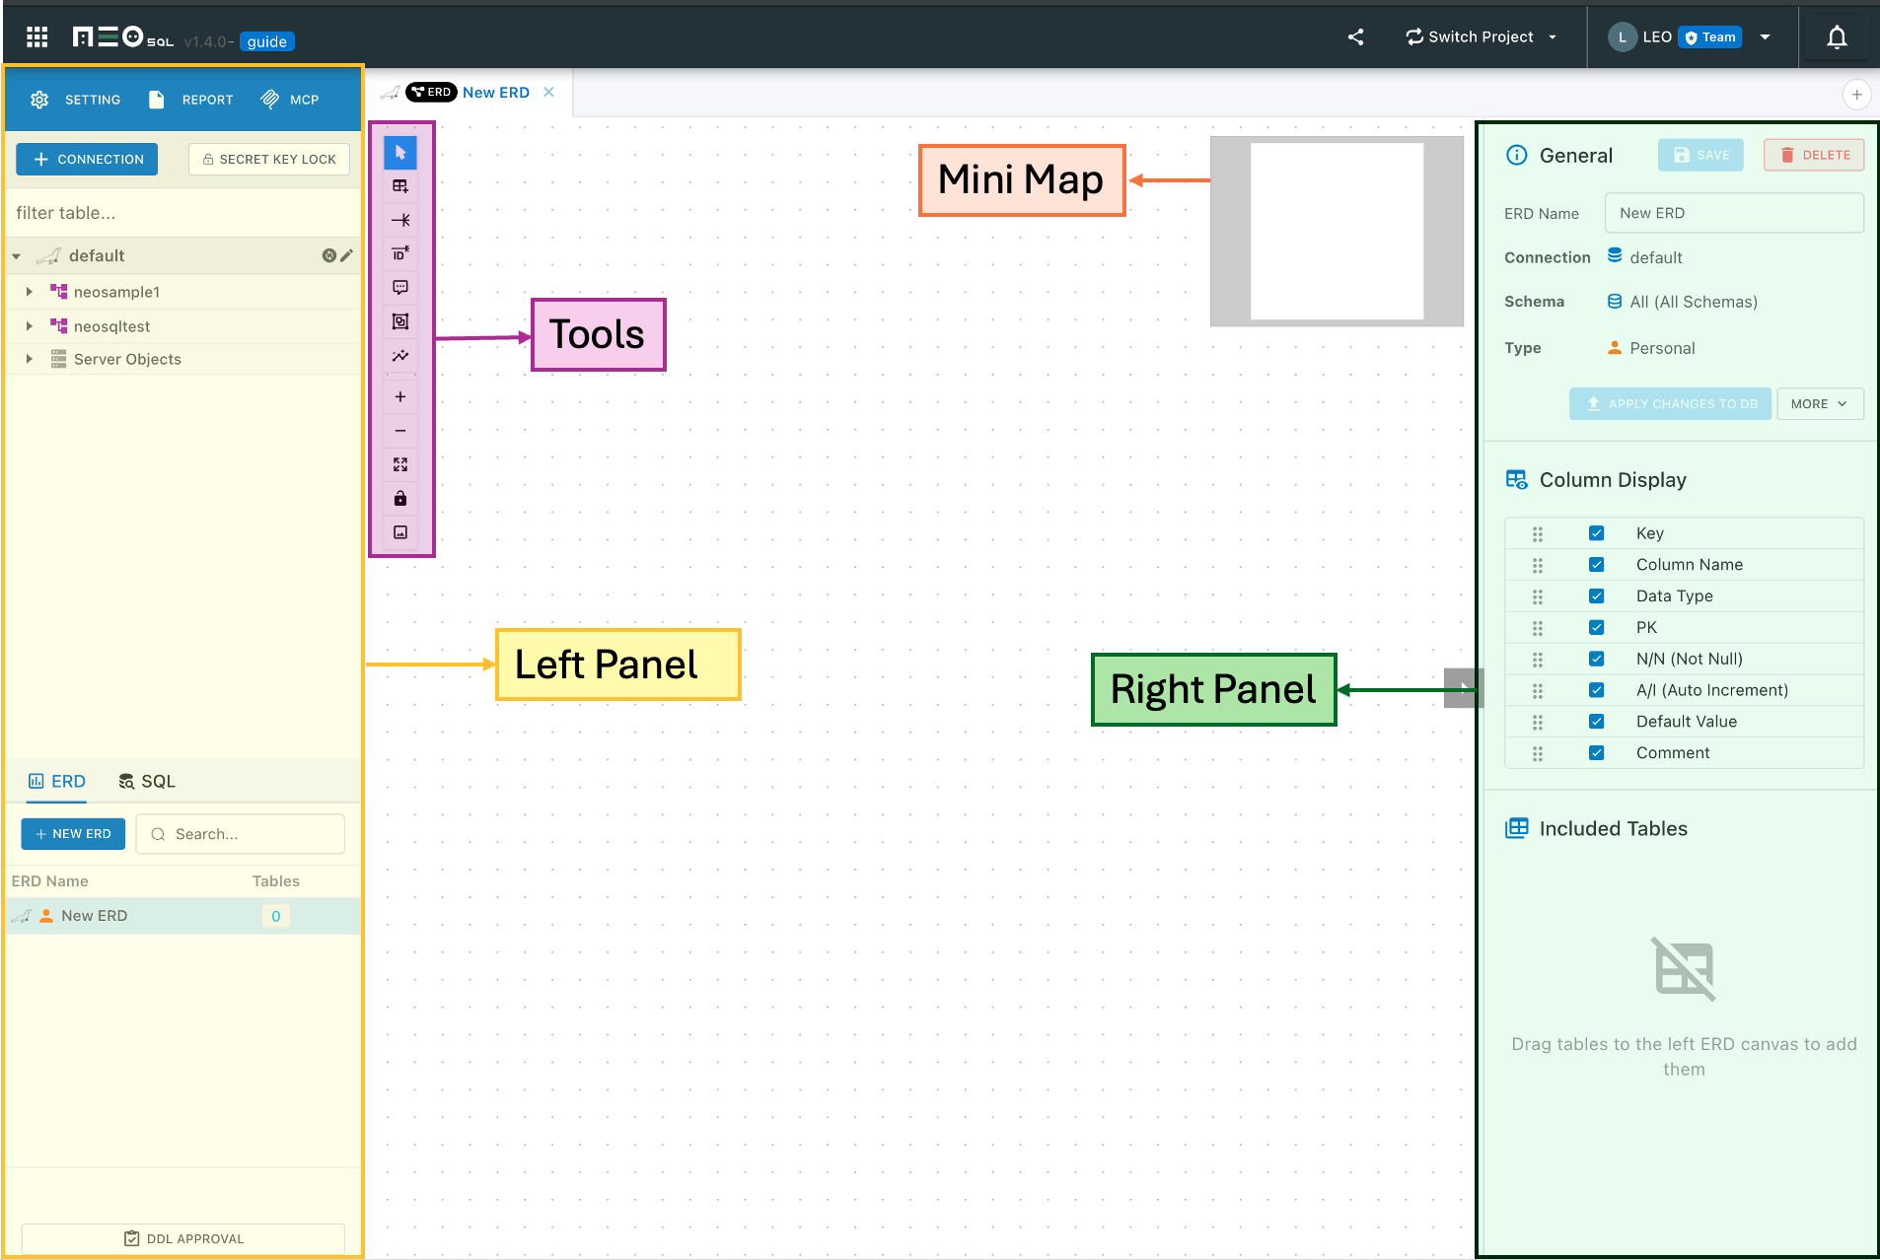Screen dimensions: 1880x1260
Task: Uncheck the A/I (Auto Increment) checkbox
Action: 1596,690
